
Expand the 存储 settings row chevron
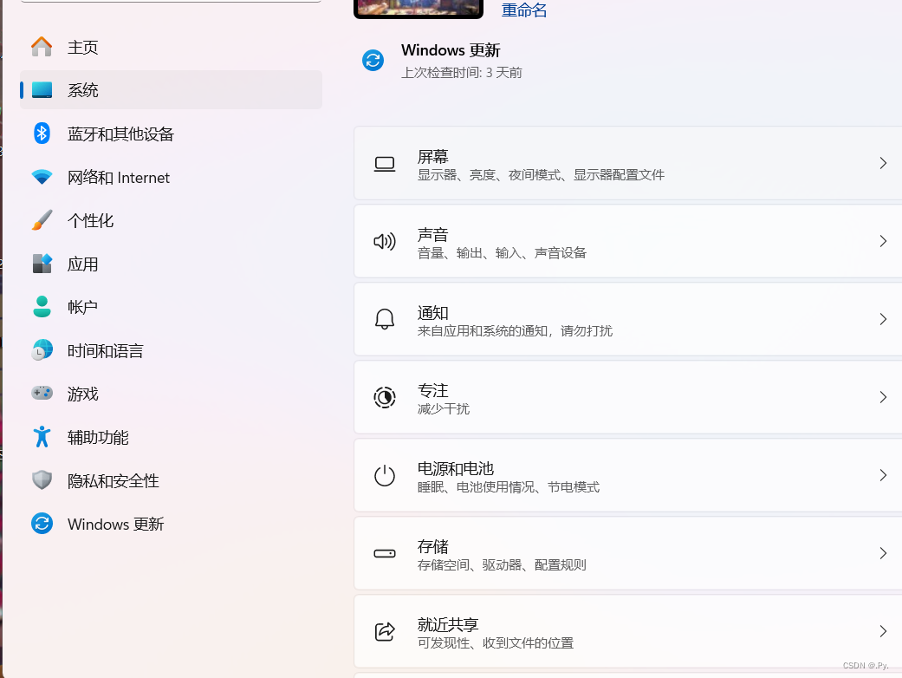(x=883, y=553)
